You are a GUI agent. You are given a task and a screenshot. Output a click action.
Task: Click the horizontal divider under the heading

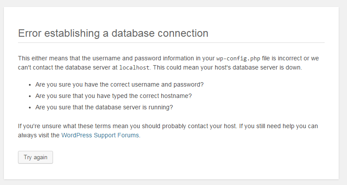click(171, 42)
